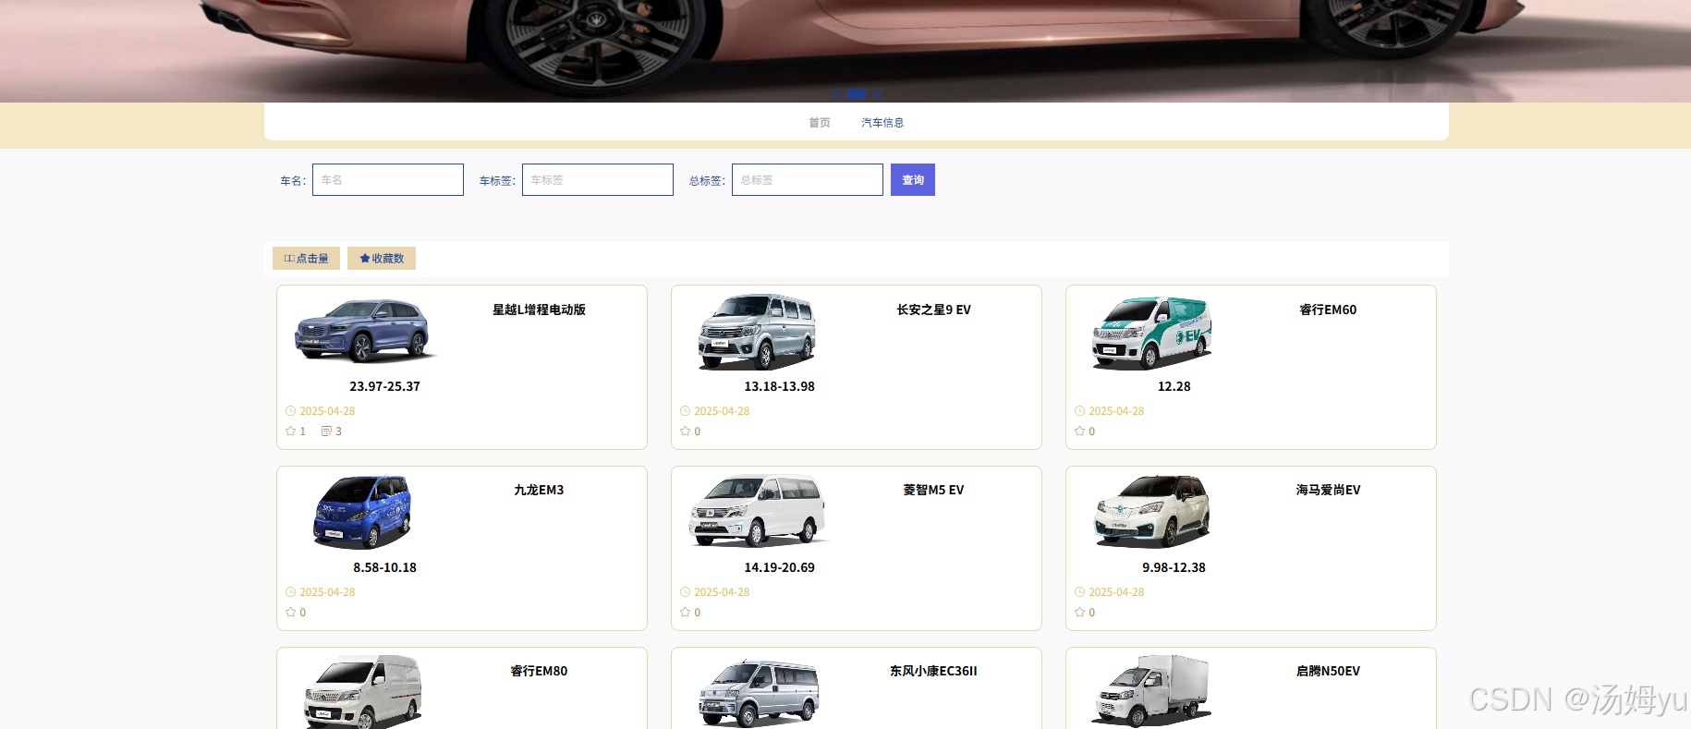
Task: Open the 启腾N50EV title link
Action: (x=1328, y=671)
